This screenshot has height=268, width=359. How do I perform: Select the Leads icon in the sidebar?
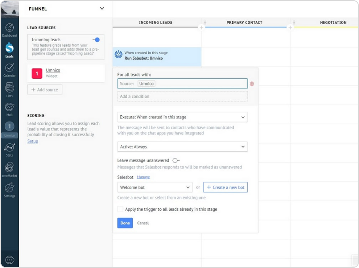[x=9, y=48]
